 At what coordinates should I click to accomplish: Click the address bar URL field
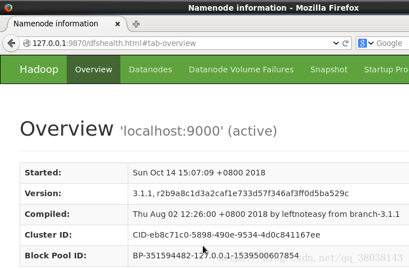pos(182,43)
